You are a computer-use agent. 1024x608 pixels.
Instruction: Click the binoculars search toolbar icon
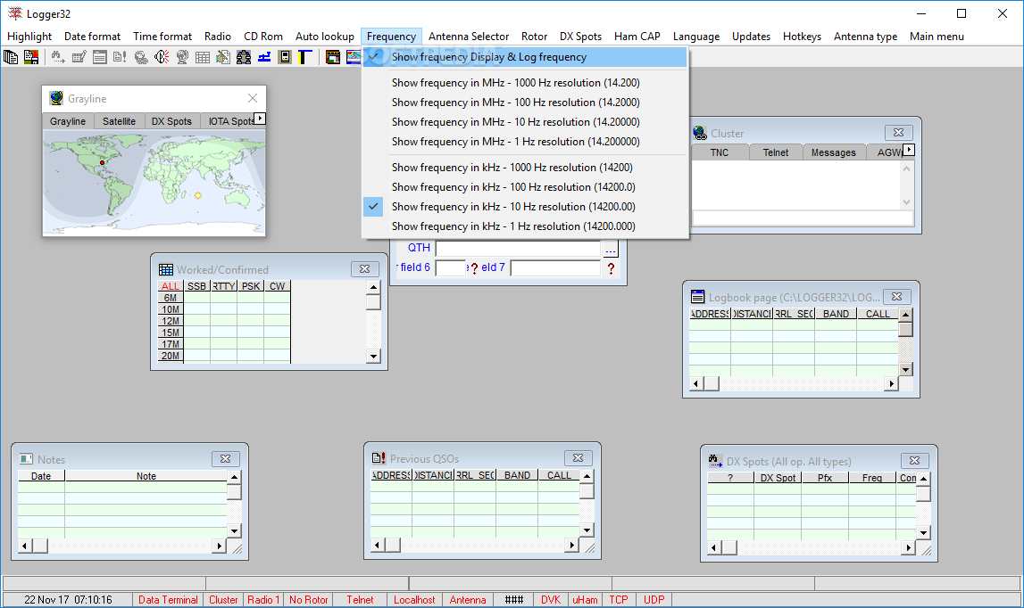pyautogui.click(x=58, y=57)
